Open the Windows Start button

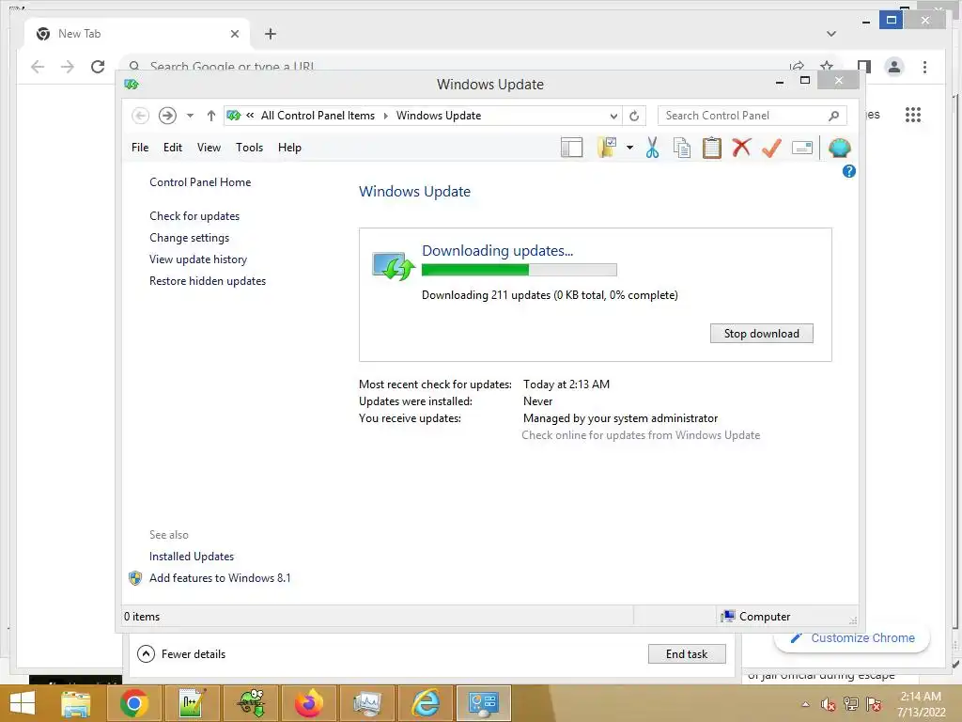(23, 703)
